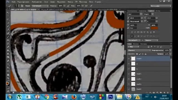Image resolution: width=178 pixels, height=100 pixels.
Task: Click the lock all padlock icon
Action: [145, 54]
